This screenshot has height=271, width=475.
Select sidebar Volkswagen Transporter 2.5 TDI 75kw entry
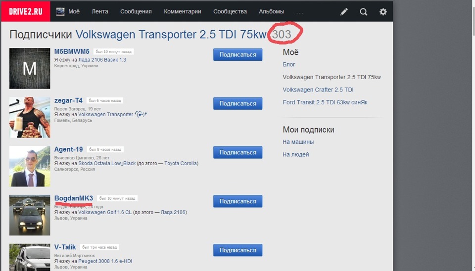(332, 77)
